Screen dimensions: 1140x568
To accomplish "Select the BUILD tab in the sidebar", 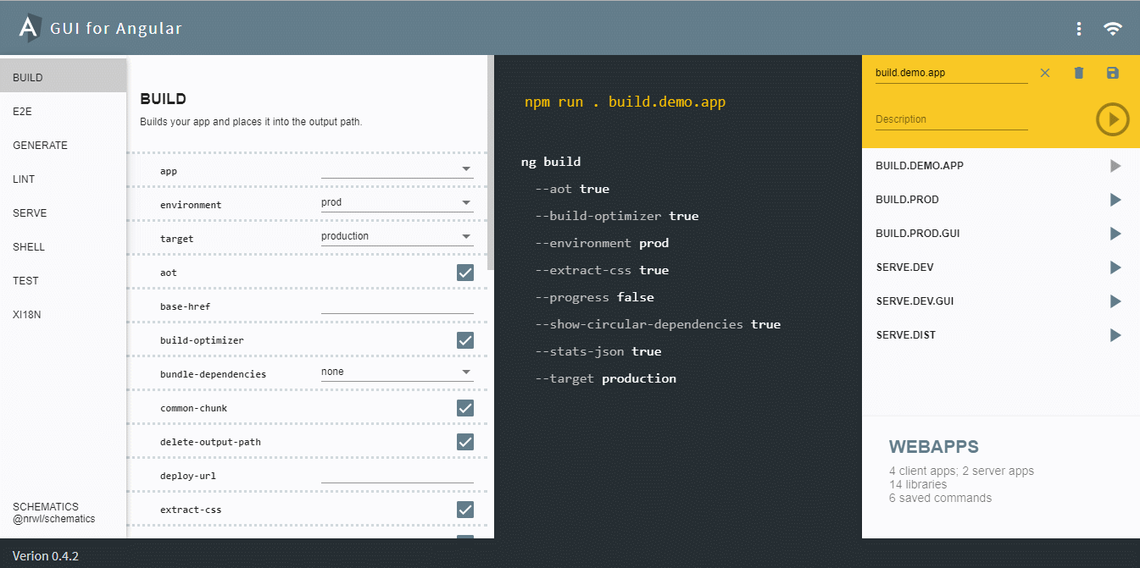I will click(x=64, y=77).
